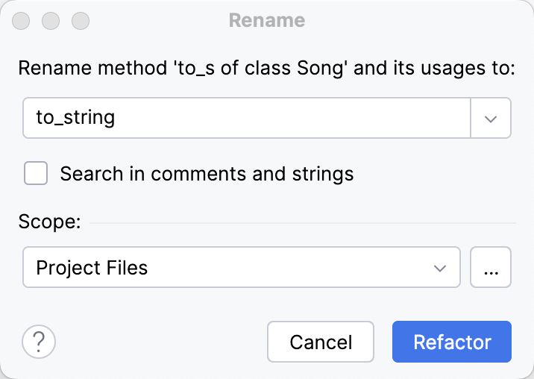534x379 pixels.
Task: Click the Scope section label
Action: point(49,222)
